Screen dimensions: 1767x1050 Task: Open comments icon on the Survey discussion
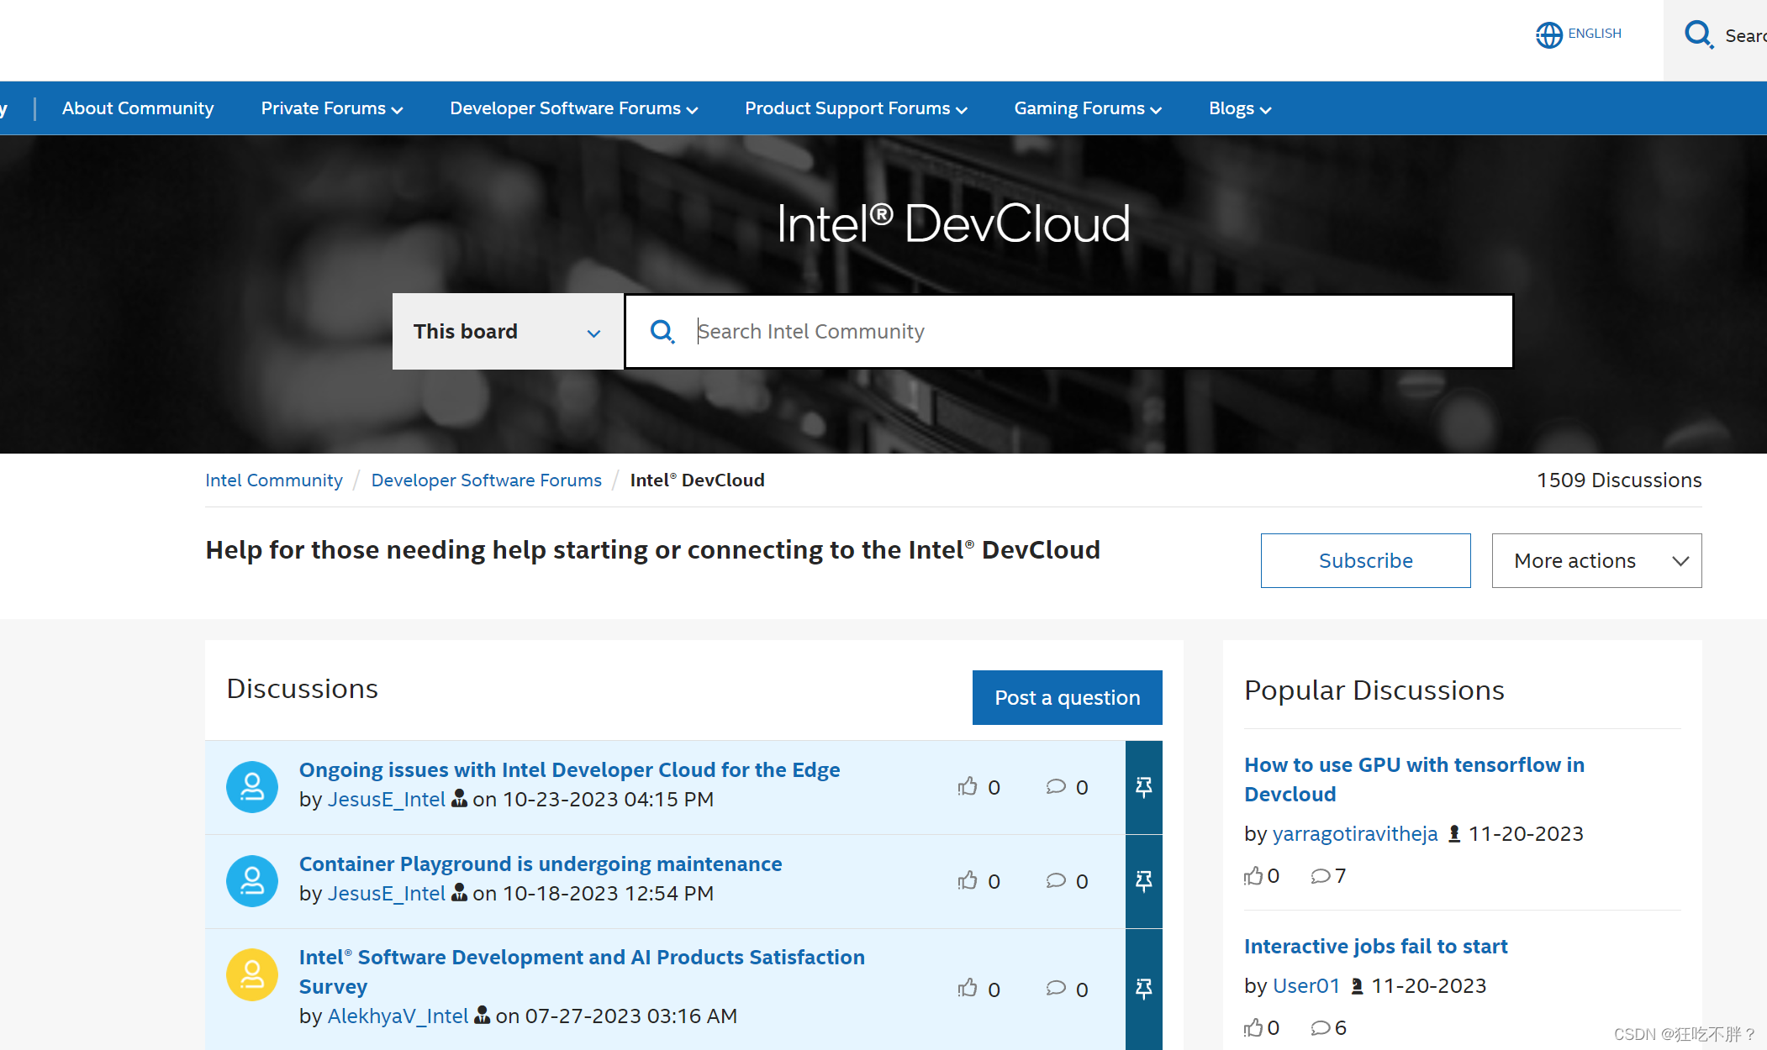tap(1056, 989)
